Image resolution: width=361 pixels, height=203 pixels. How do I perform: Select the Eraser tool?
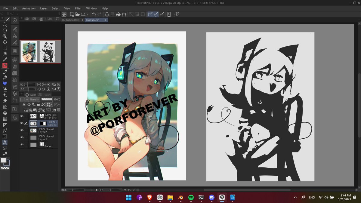5,101
